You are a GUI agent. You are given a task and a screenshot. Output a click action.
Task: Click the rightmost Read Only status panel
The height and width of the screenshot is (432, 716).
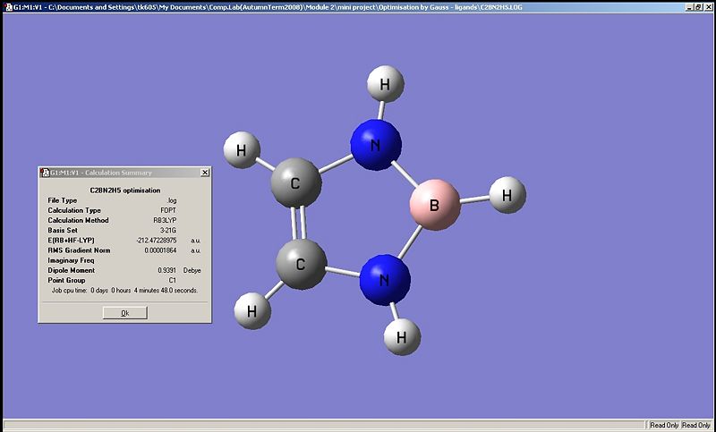697,425
